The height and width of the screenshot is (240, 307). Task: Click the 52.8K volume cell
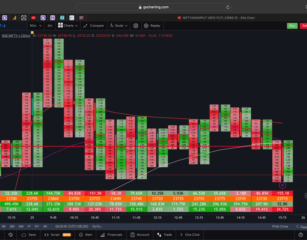[283, 204]
